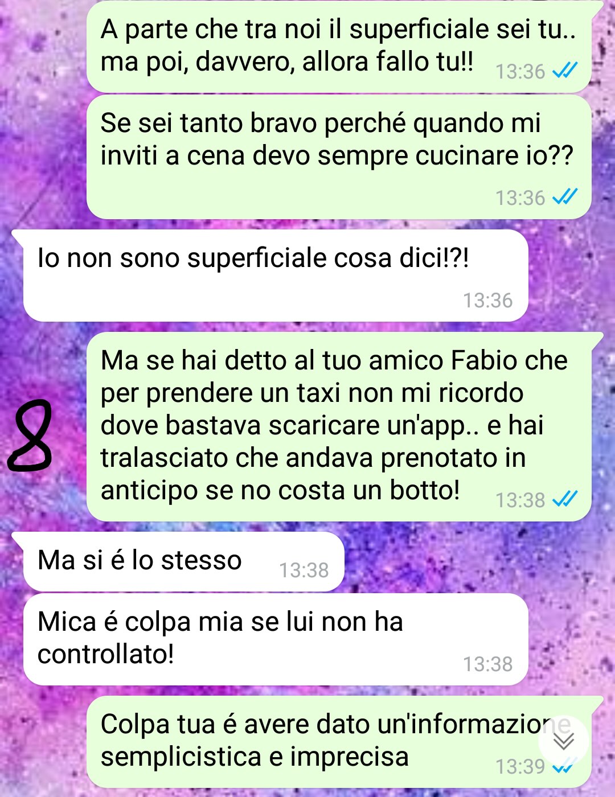
Task: Tap the scroll-to-bottom double chevron button
Action: [564, 741]
